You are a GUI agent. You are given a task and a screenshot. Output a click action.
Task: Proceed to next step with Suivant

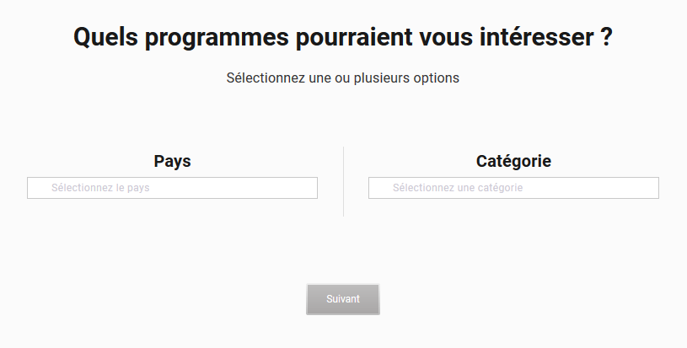[342, 299]
